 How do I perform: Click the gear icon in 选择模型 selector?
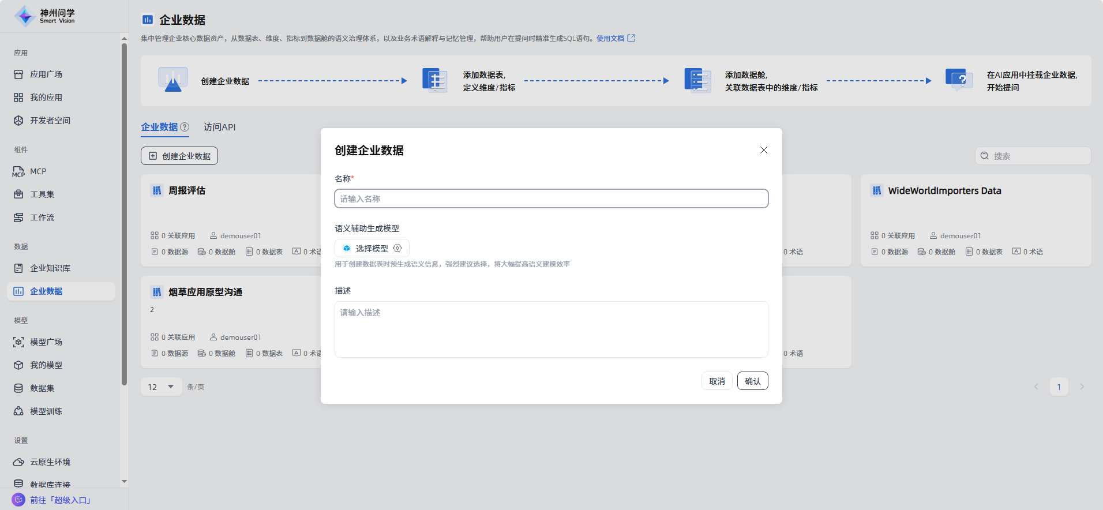click(x=397, y=248)
